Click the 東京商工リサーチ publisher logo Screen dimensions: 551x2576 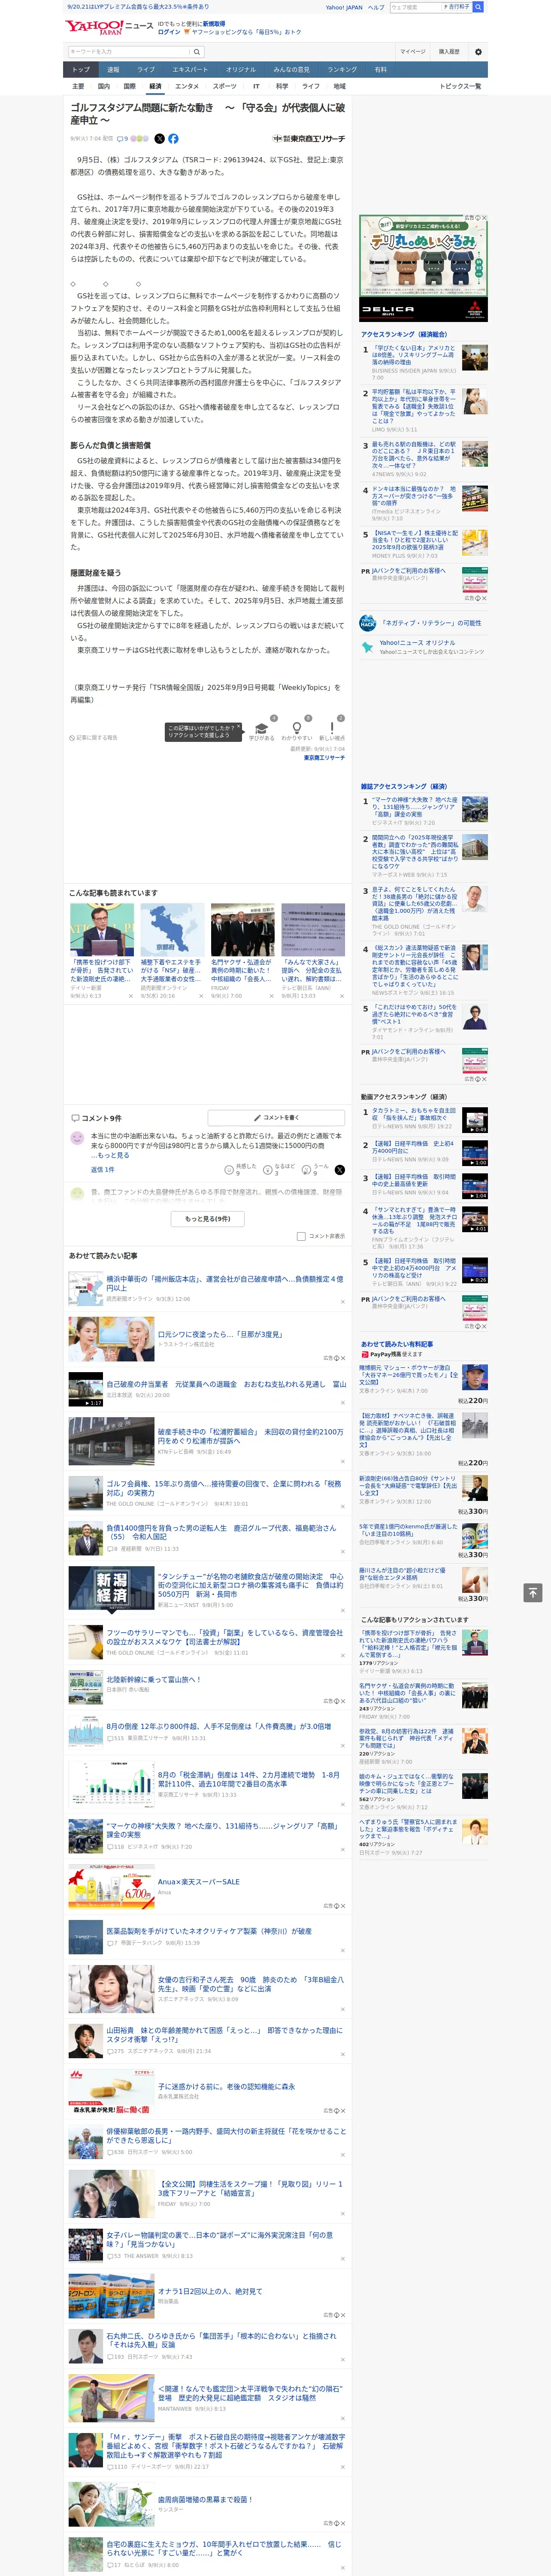[x=309, y=139]
